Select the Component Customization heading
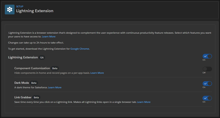This screenshot has height=118, width=220. [x=32, y=68]
